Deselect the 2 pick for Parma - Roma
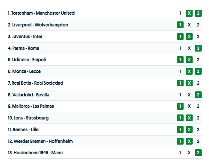Image resolution: width=209 pixels, height=162 pixels. pos(198,48)
